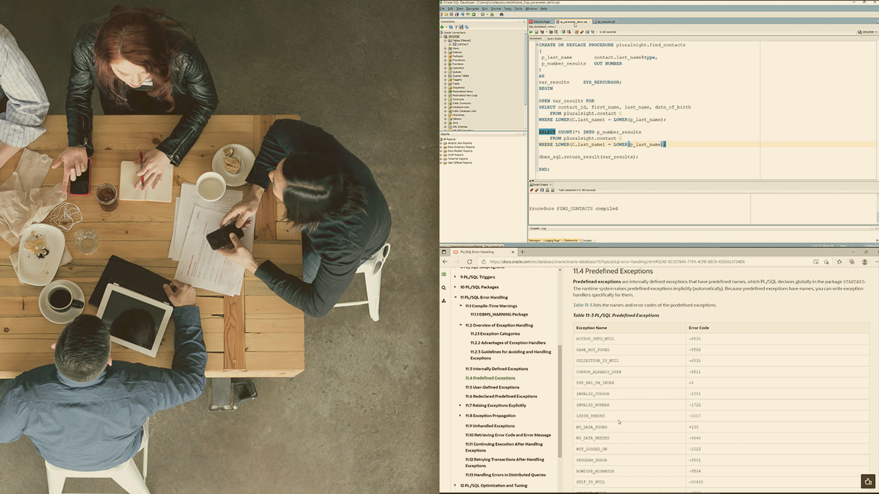Screen dimensions: 879x494
Task: Click the download icon in docs sidebar
Action: click(444, 301)
